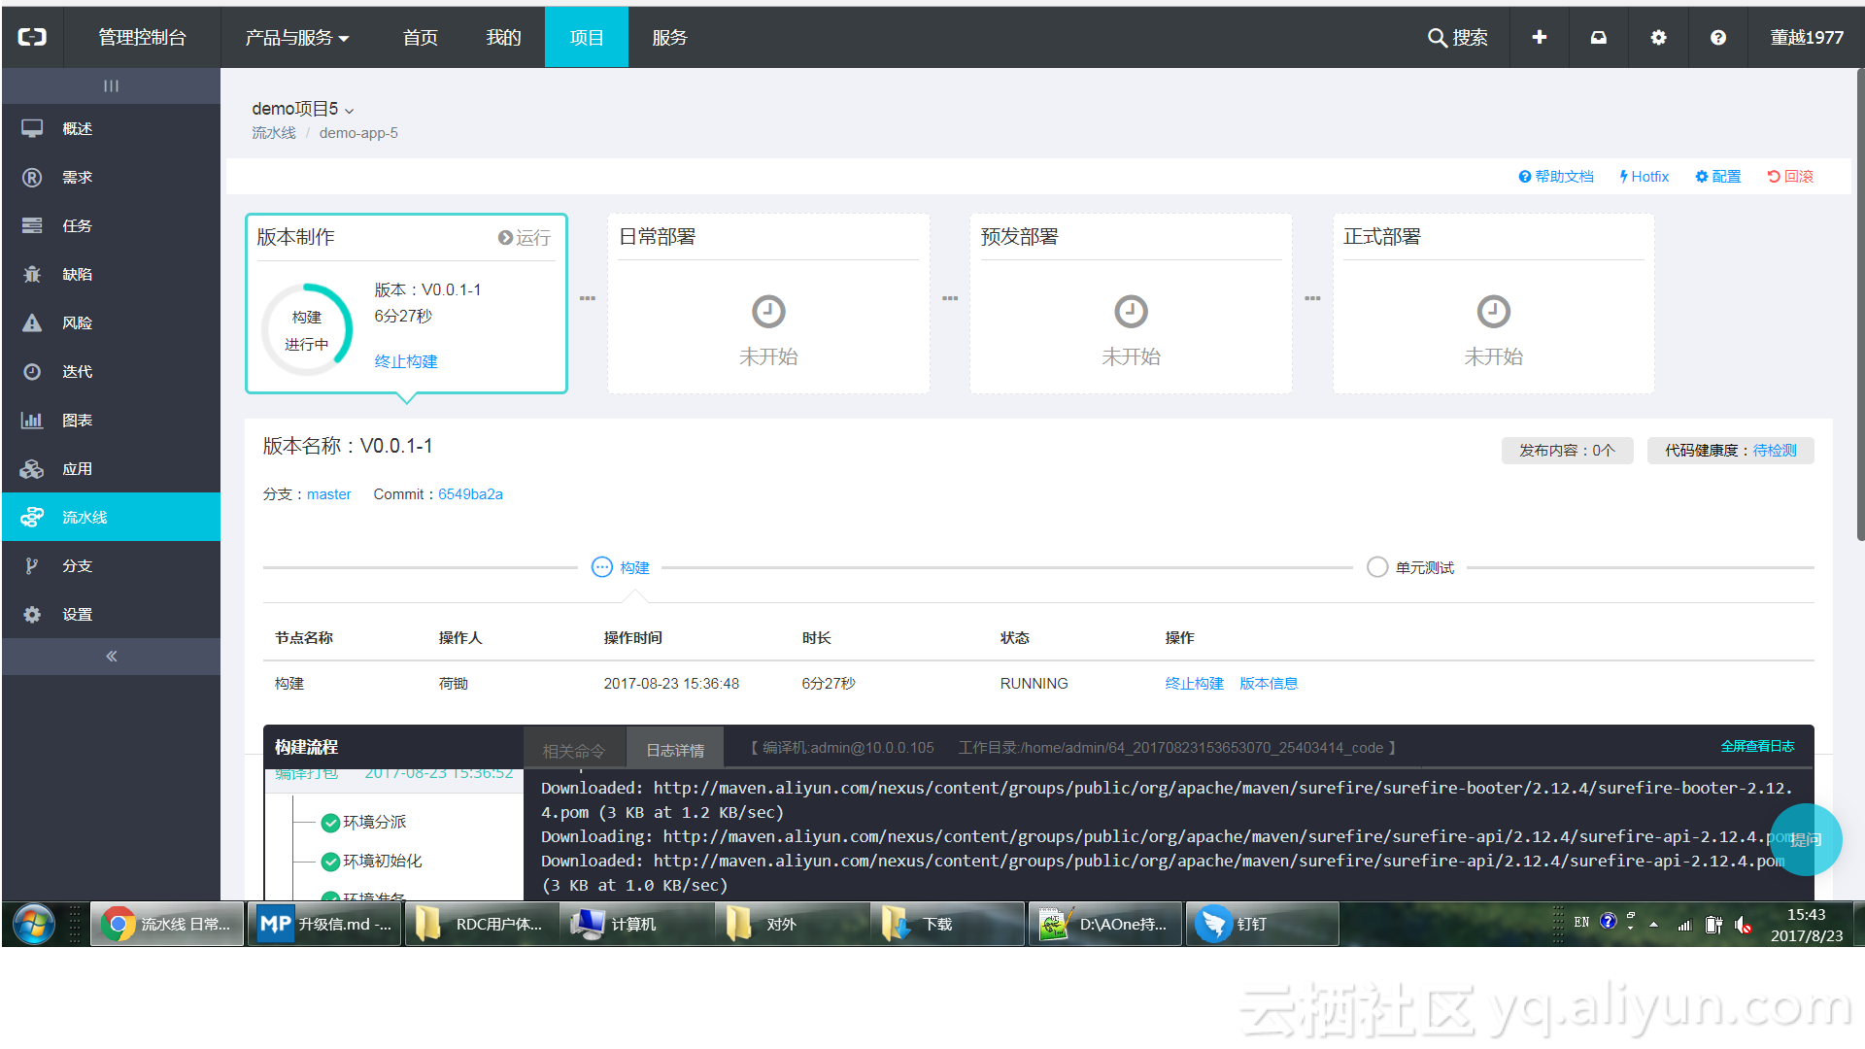The height and width of the screenshot is (1049, 1865).
Task: Go to the 服务 services tab
Action: pos(669,37)
